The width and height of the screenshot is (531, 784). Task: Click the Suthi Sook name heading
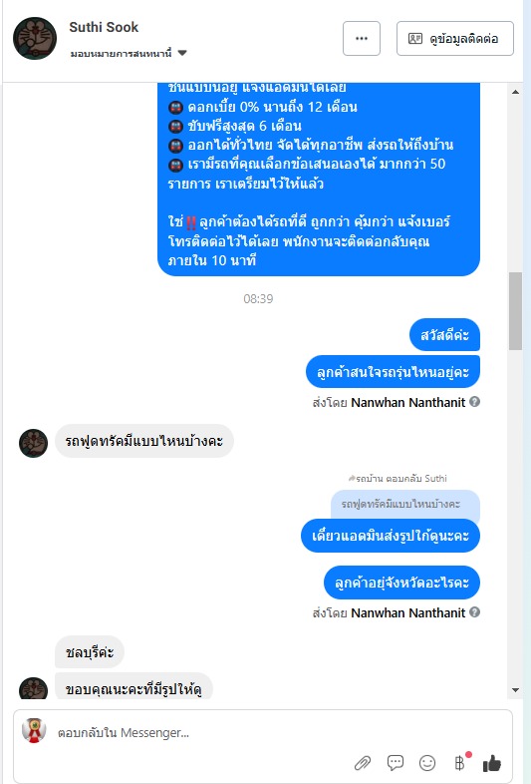[104, 27]
